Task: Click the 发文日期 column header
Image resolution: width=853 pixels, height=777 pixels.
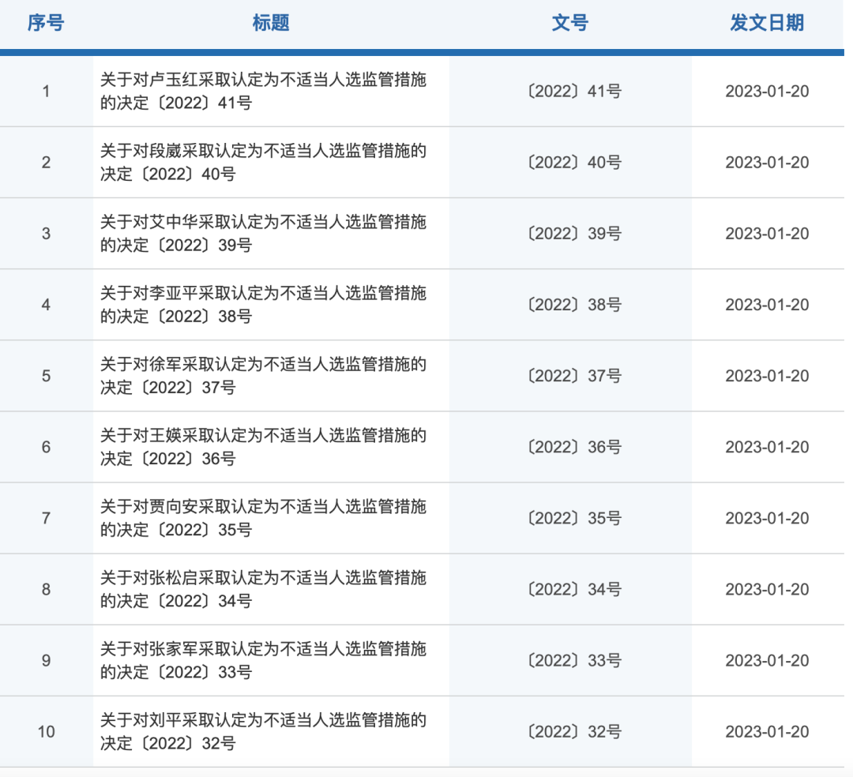Action: (767, 24)
